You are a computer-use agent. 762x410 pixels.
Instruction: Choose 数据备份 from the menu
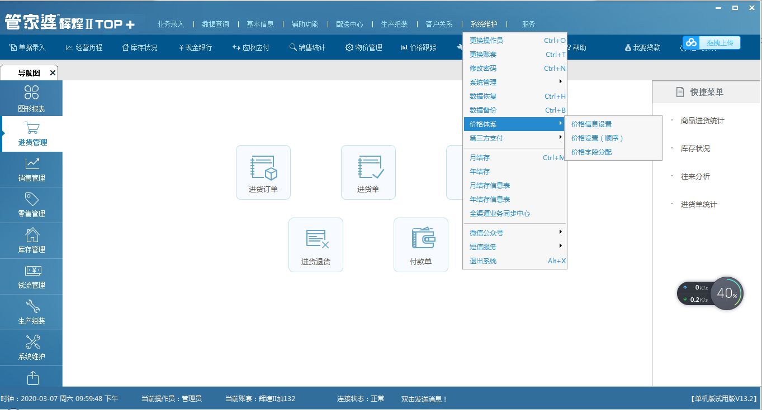click(x=483, y=110)
